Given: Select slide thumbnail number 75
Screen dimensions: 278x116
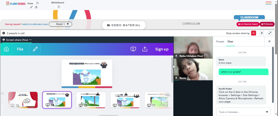Looking at the screenshot, I should coord(91,100).
